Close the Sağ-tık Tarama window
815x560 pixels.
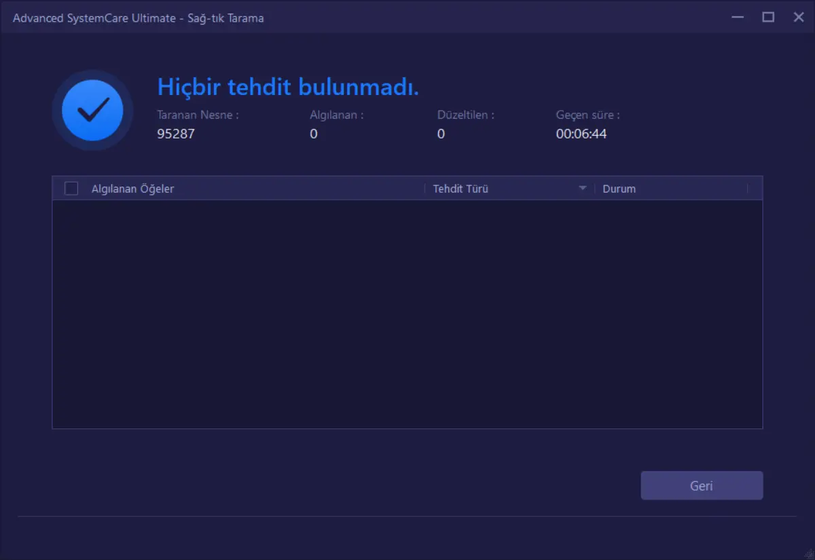(799, 18)
